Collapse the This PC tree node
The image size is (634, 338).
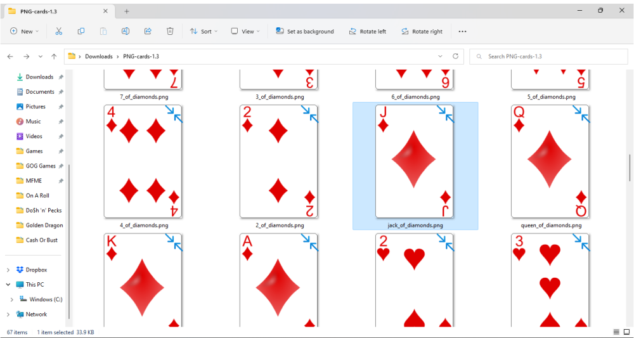(8, 285)
